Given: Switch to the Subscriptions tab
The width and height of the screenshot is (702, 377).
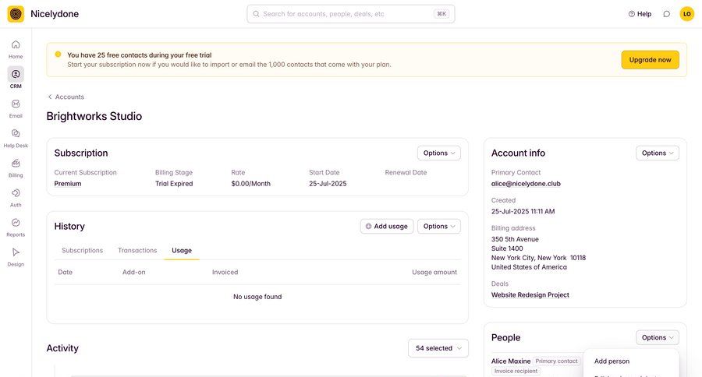Looking at the screenshot, I should click(x=83, y=251).
